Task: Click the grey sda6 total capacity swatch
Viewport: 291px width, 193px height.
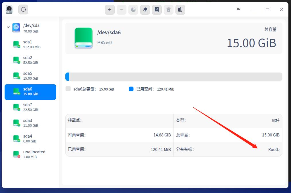Action: (68, 89)
